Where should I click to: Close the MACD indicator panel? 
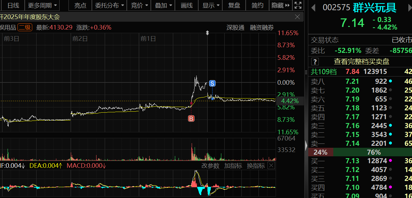[271, 165]
